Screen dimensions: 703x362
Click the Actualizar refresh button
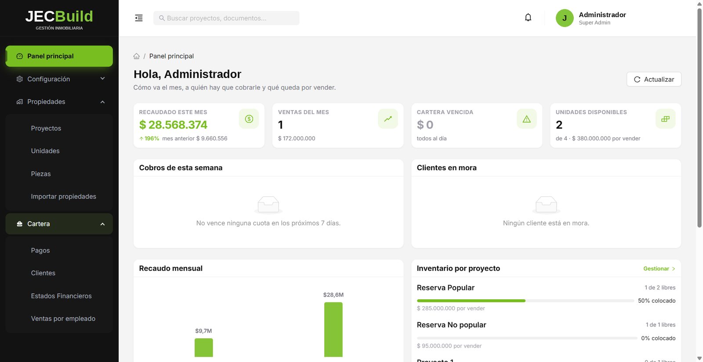click(654, 79)
